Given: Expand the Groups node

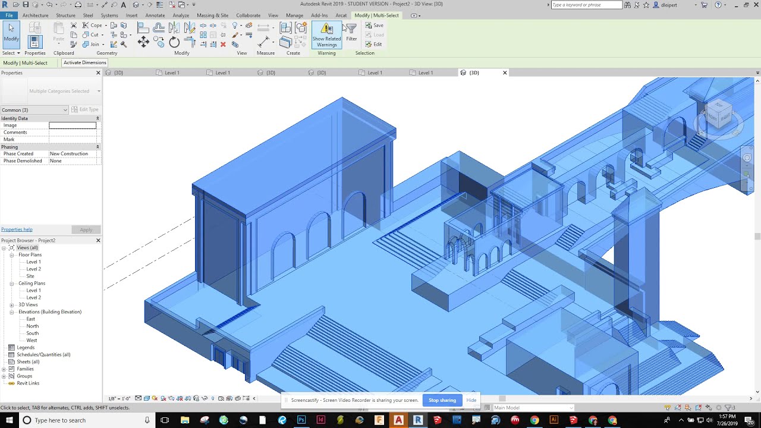Looking at the screenshot, I should pos(4,376).
